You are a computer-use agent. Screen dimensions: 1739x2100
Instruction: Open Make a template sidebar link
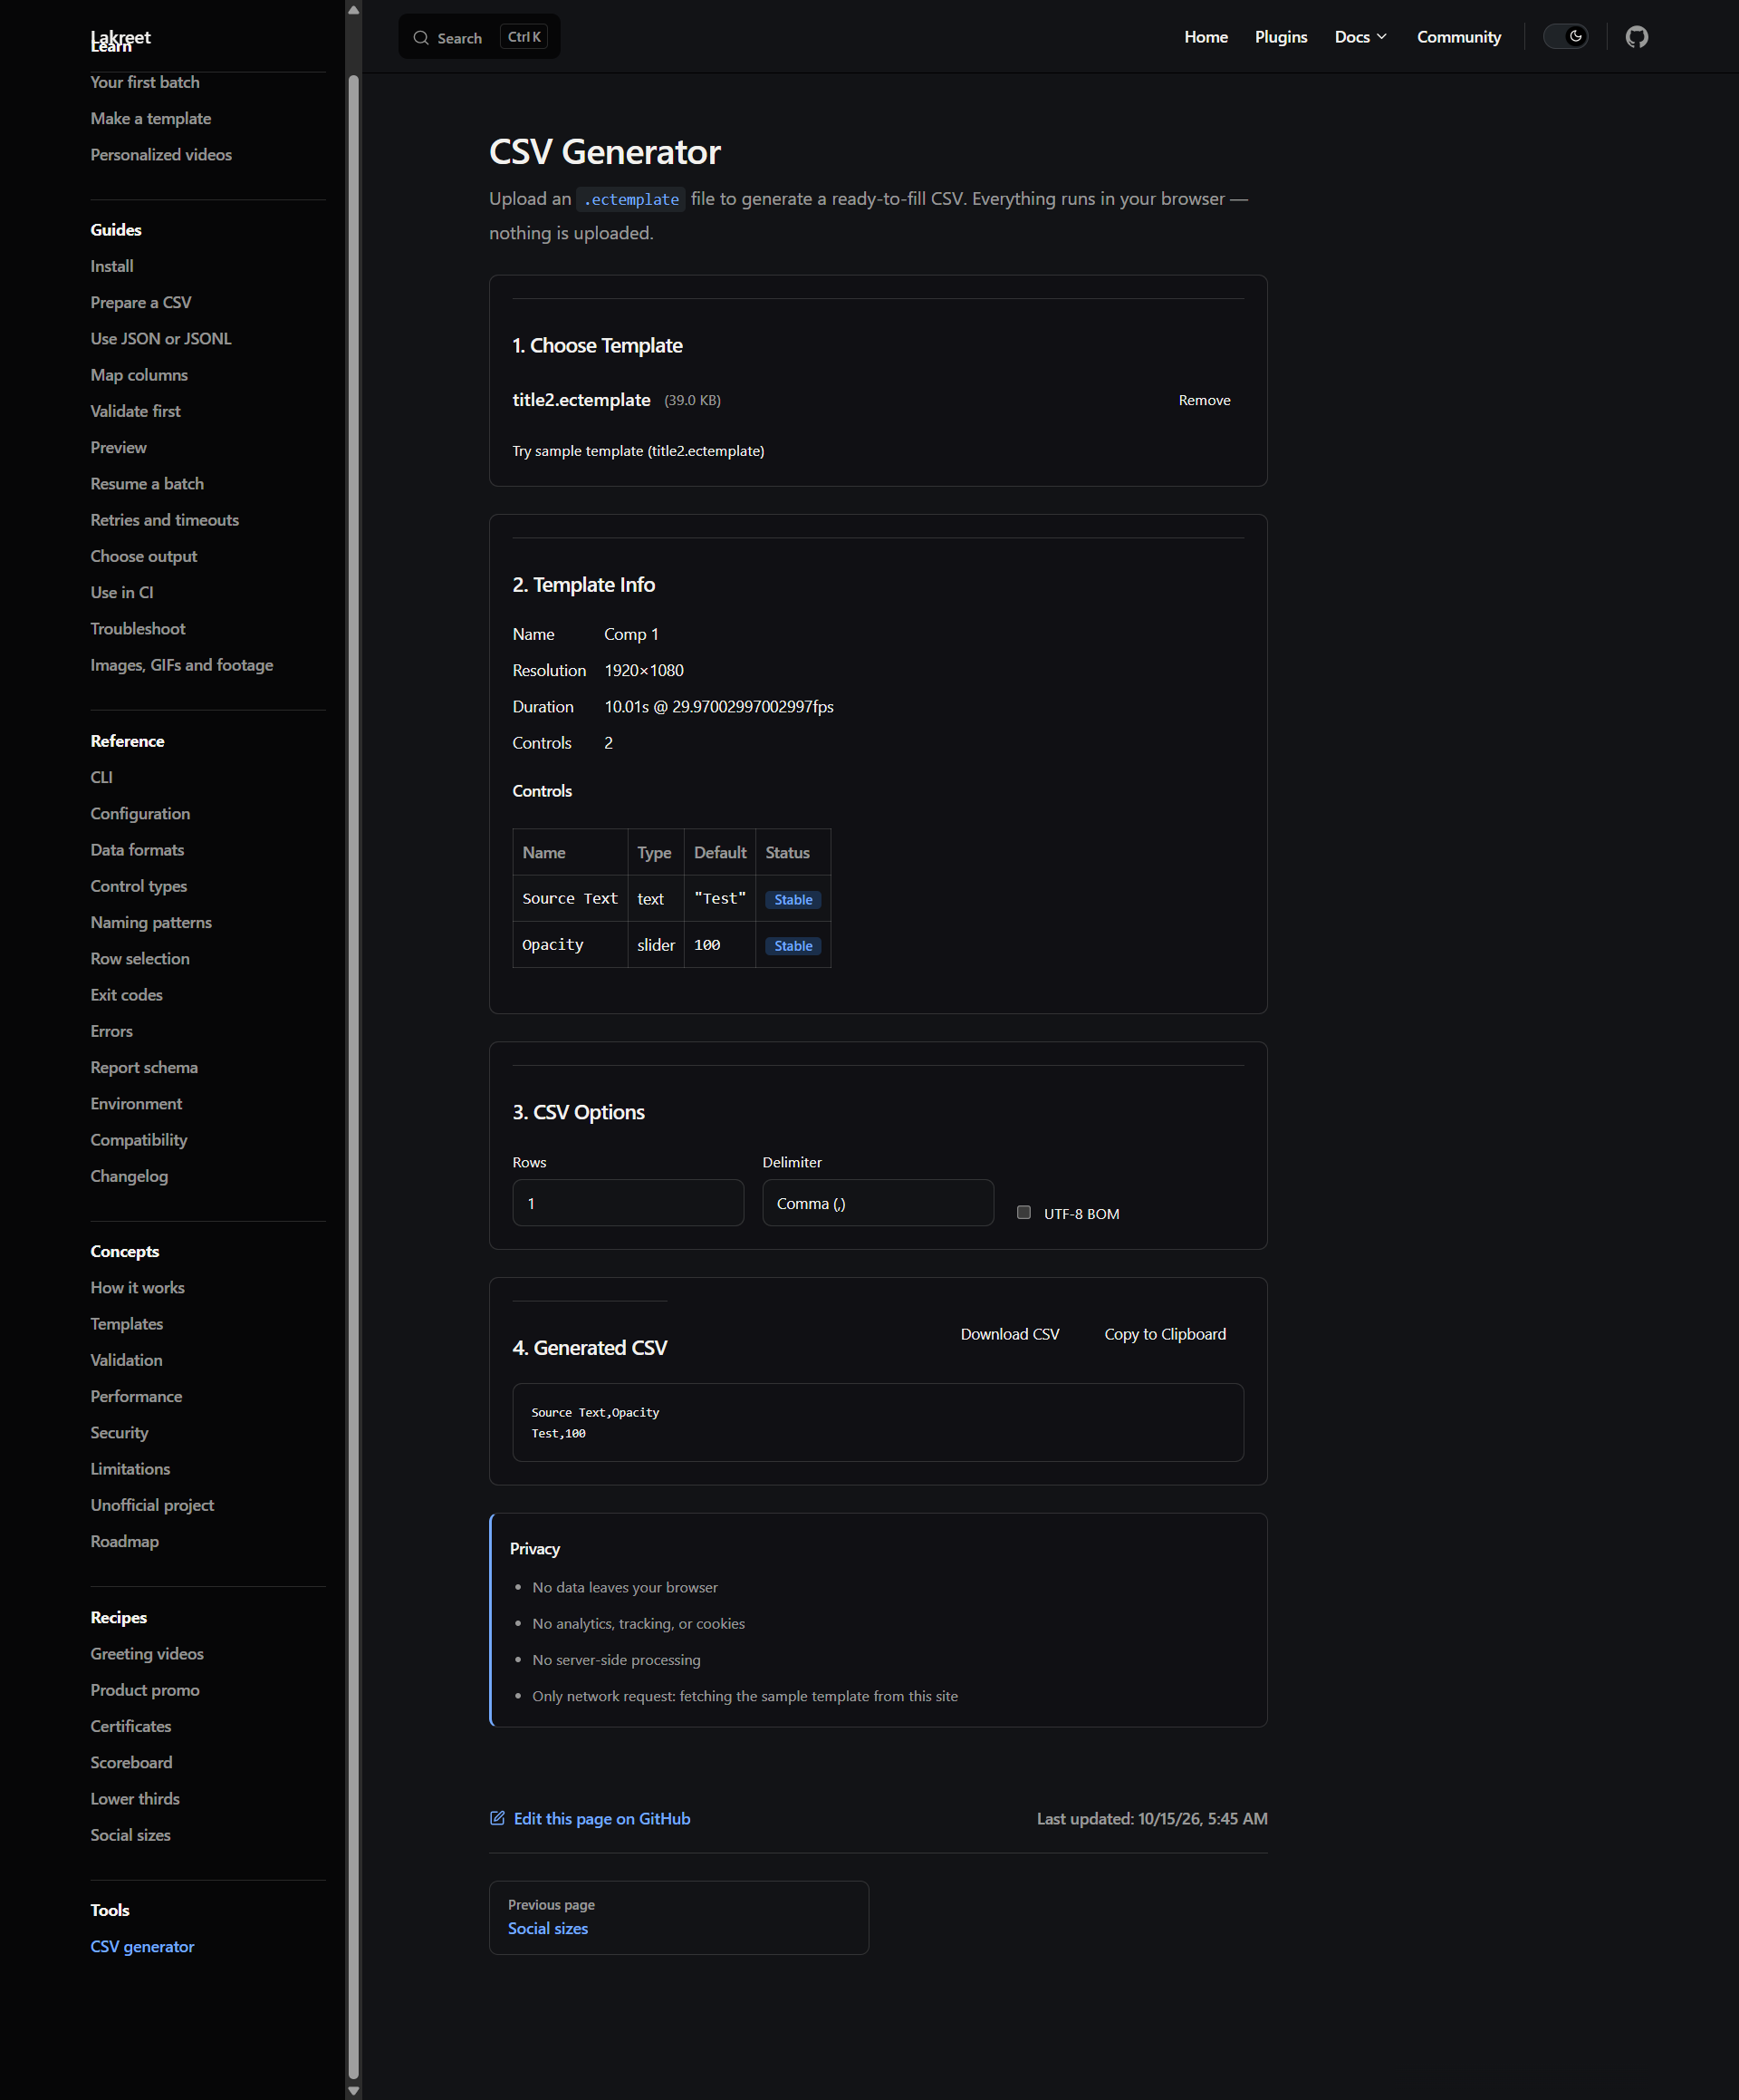point(151,118)
